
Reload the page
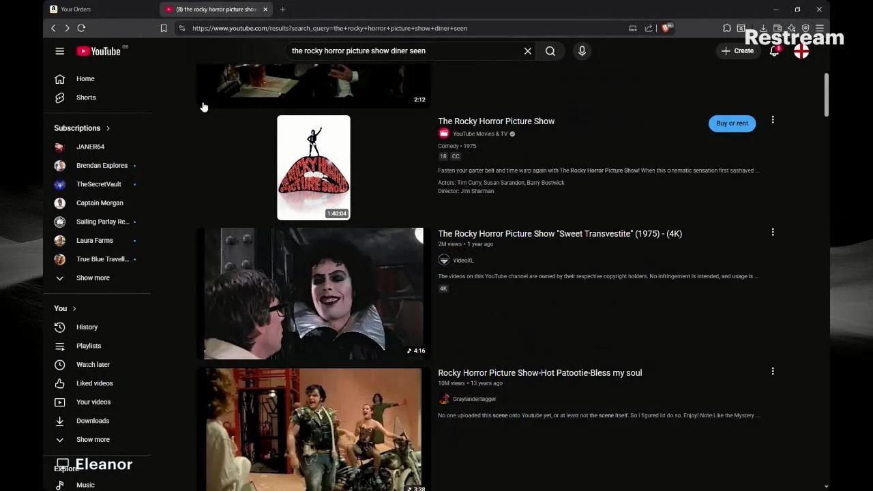coord(81,28)
